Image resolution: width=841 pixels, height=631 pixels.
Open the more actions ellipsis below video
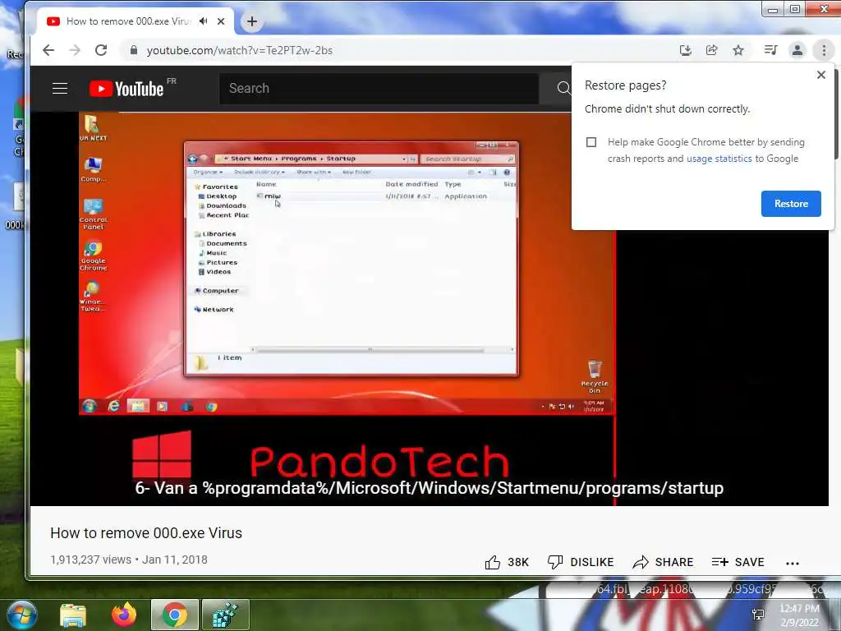(793, 563)
